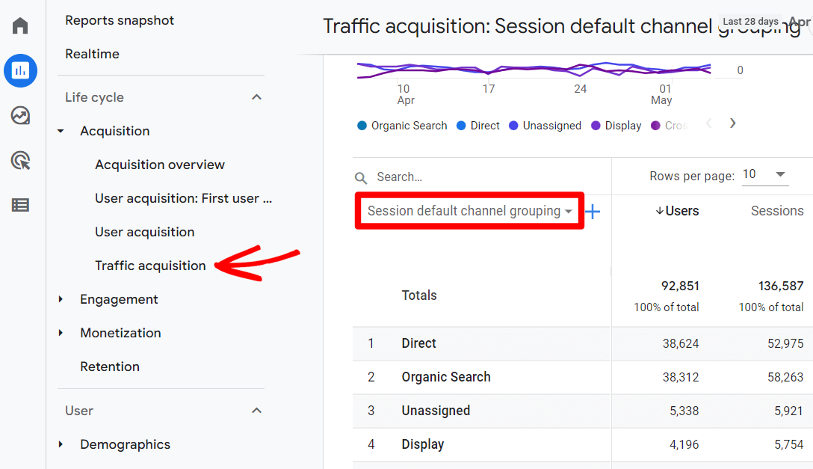This screenshot has width=813, height=469.
Task: Click the right chevron to scroll chart legend
Action: [x=732, y=123]
